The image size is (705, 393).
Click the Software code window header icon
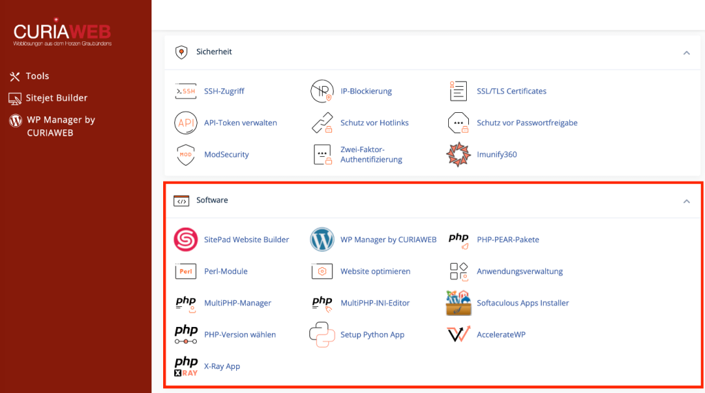click(181, 200)
